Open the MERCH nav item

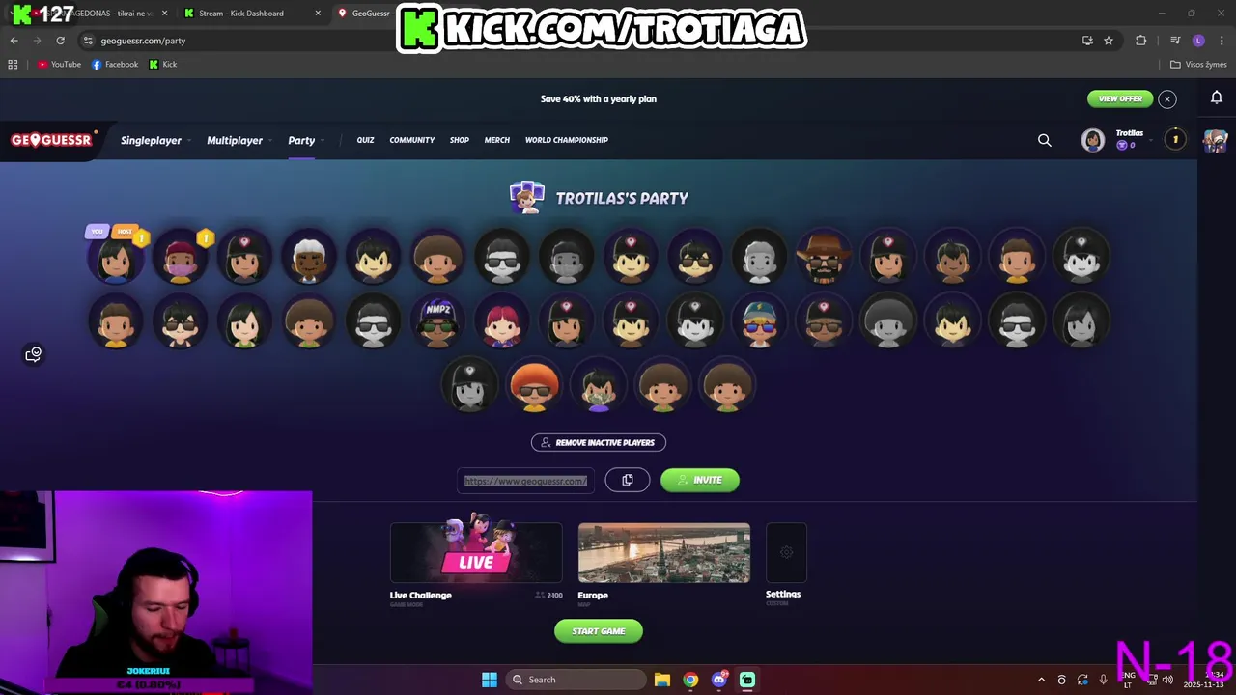point(497,140)
